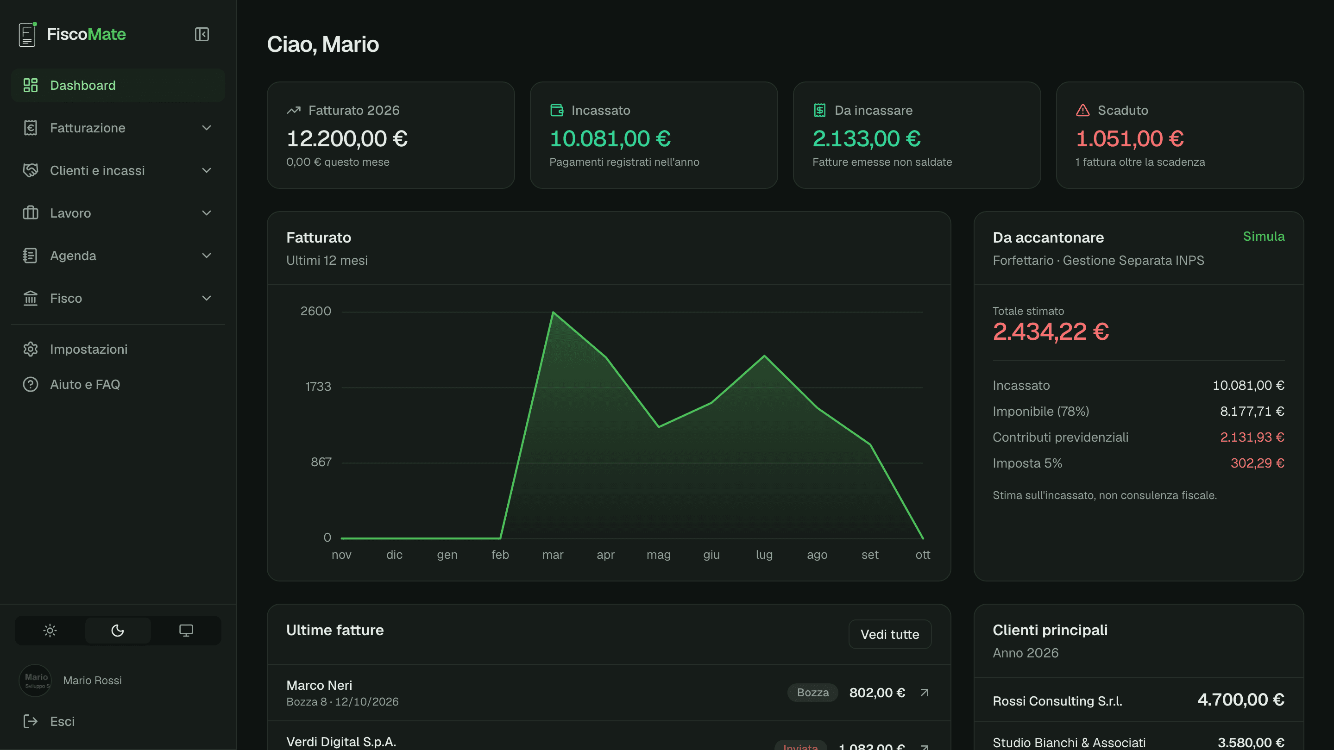Switch to dark theme moon toggle

coord(118,631)
